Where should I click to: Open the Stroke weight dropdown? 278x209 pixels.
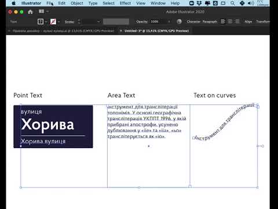point(98,21)
